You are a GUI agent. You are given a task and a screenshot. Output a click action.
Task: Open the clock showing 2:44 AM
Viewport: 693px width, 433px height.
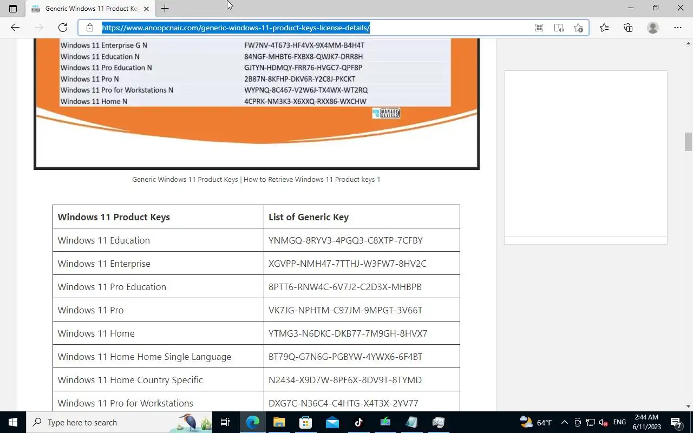[x=647, y=422]
